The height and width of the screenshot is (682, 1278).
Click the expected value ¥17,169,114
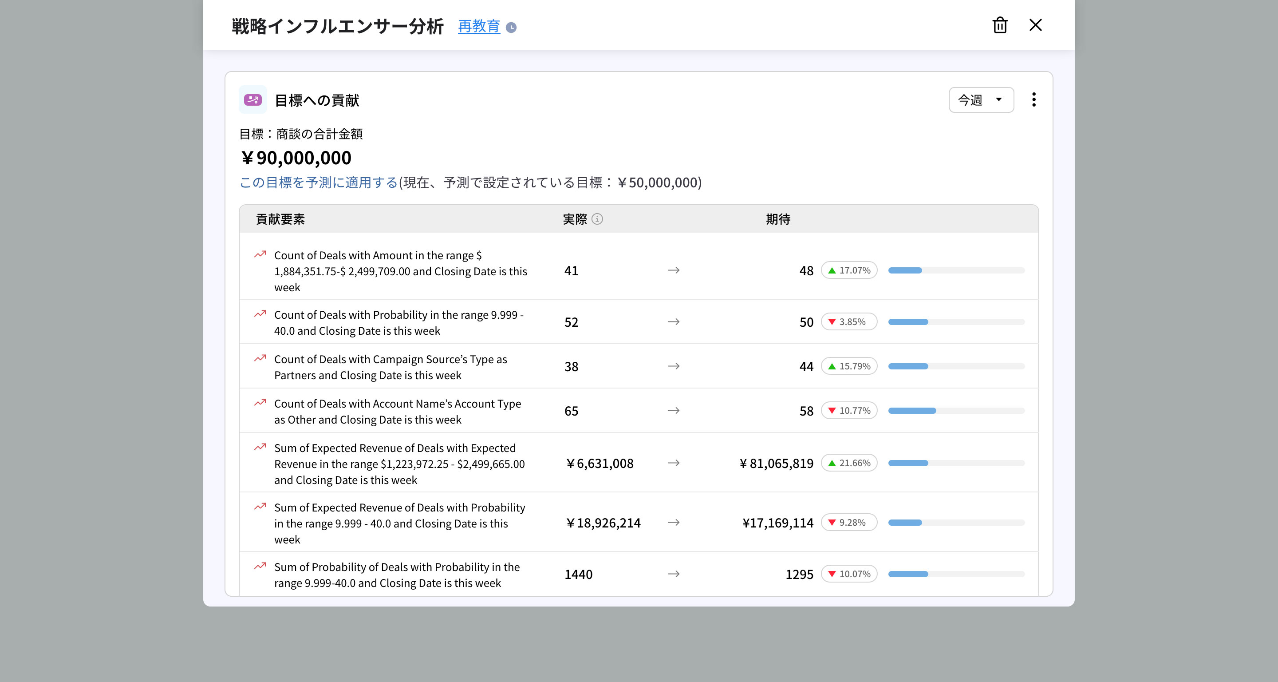tap(778, 523)
